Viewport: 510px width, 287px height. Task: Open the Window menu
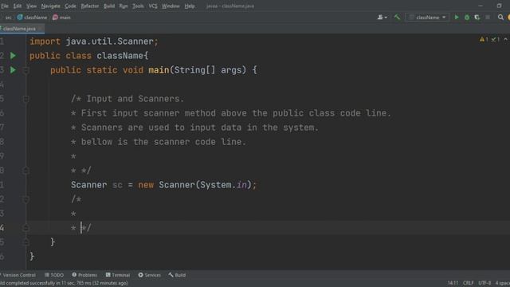171,6
